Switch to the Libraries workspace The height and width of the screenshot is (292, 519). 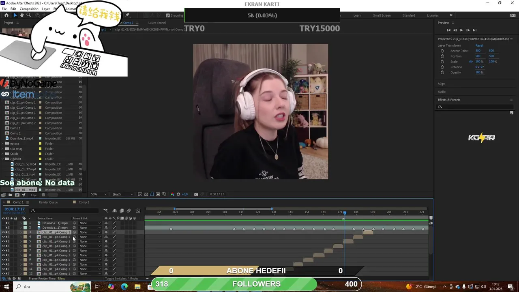coord(433,15)
